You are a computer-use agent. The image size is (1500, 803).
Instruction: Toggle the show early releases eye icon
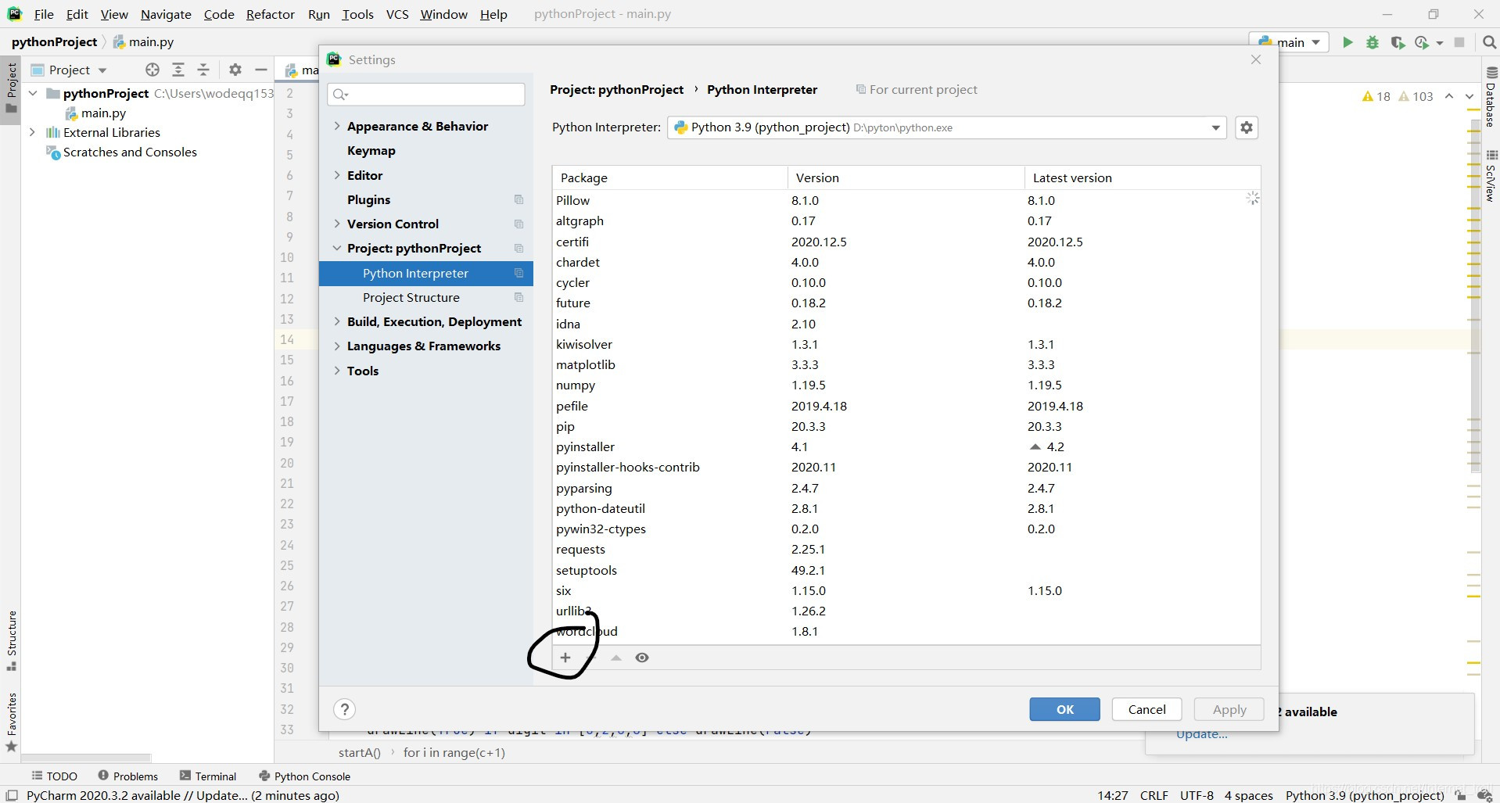pyautogui.click(x=642, y=658)
